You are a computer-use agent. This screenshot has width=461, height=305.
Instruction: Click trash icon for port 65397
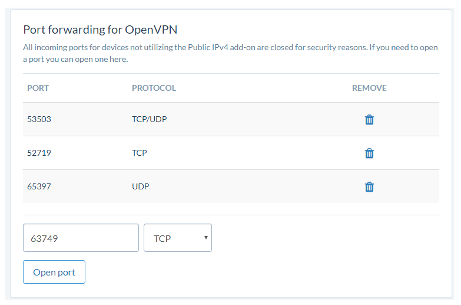point(369,187)
